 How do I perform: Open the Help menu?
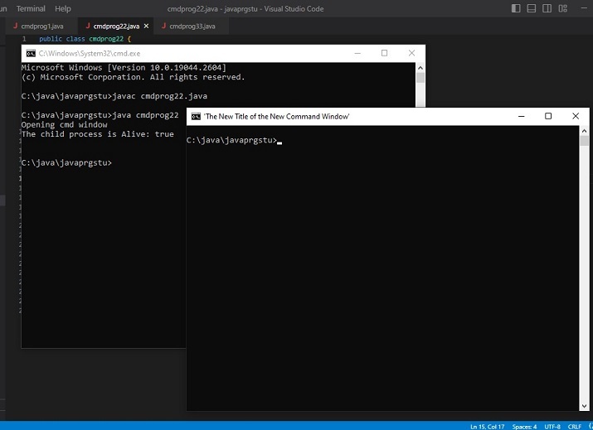63,8
